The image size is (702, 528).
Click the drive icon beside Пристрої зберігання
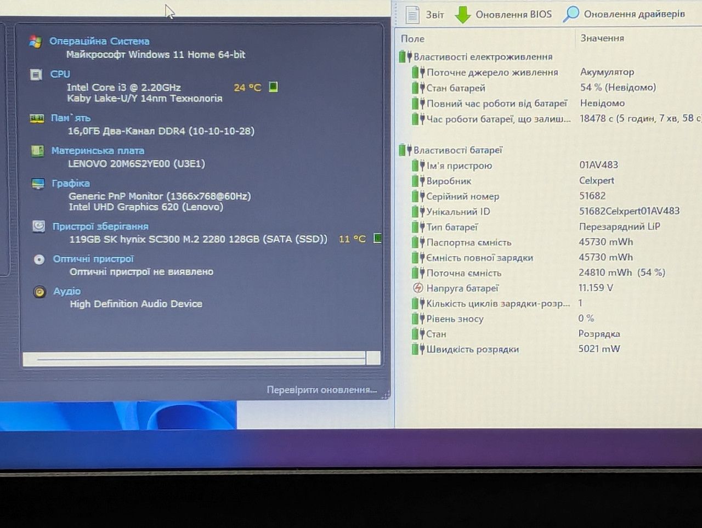click(38, 226)
